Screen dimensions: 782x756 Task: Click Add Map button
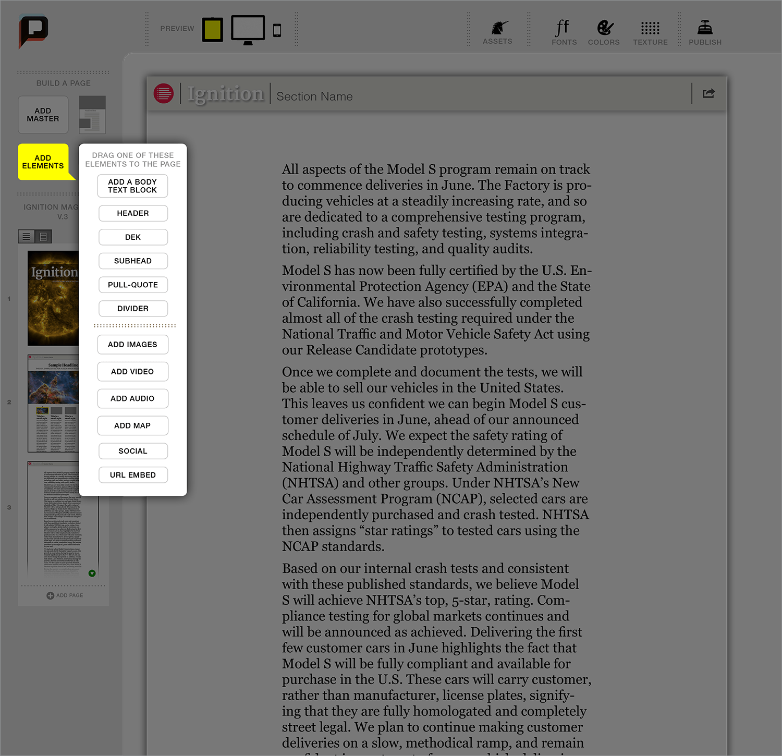coord(132,426)
